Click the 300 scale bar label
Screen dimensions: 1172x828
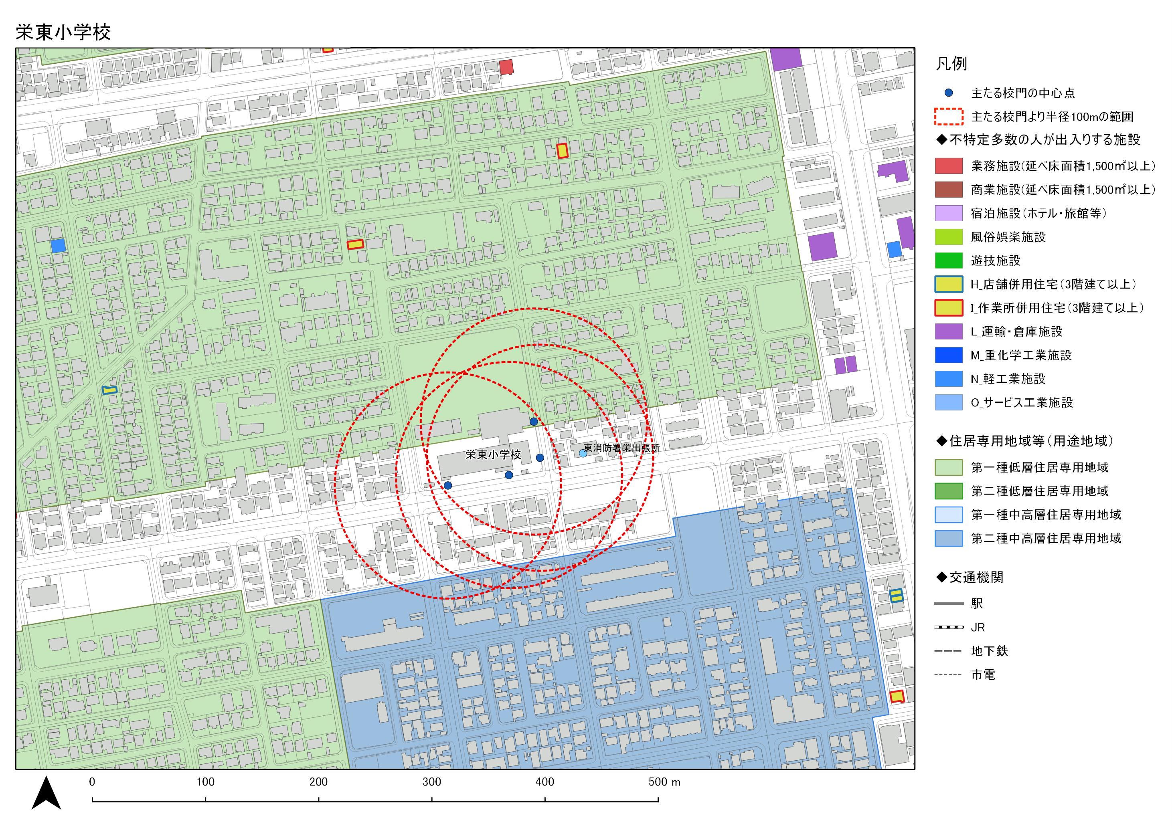point(432,782)
